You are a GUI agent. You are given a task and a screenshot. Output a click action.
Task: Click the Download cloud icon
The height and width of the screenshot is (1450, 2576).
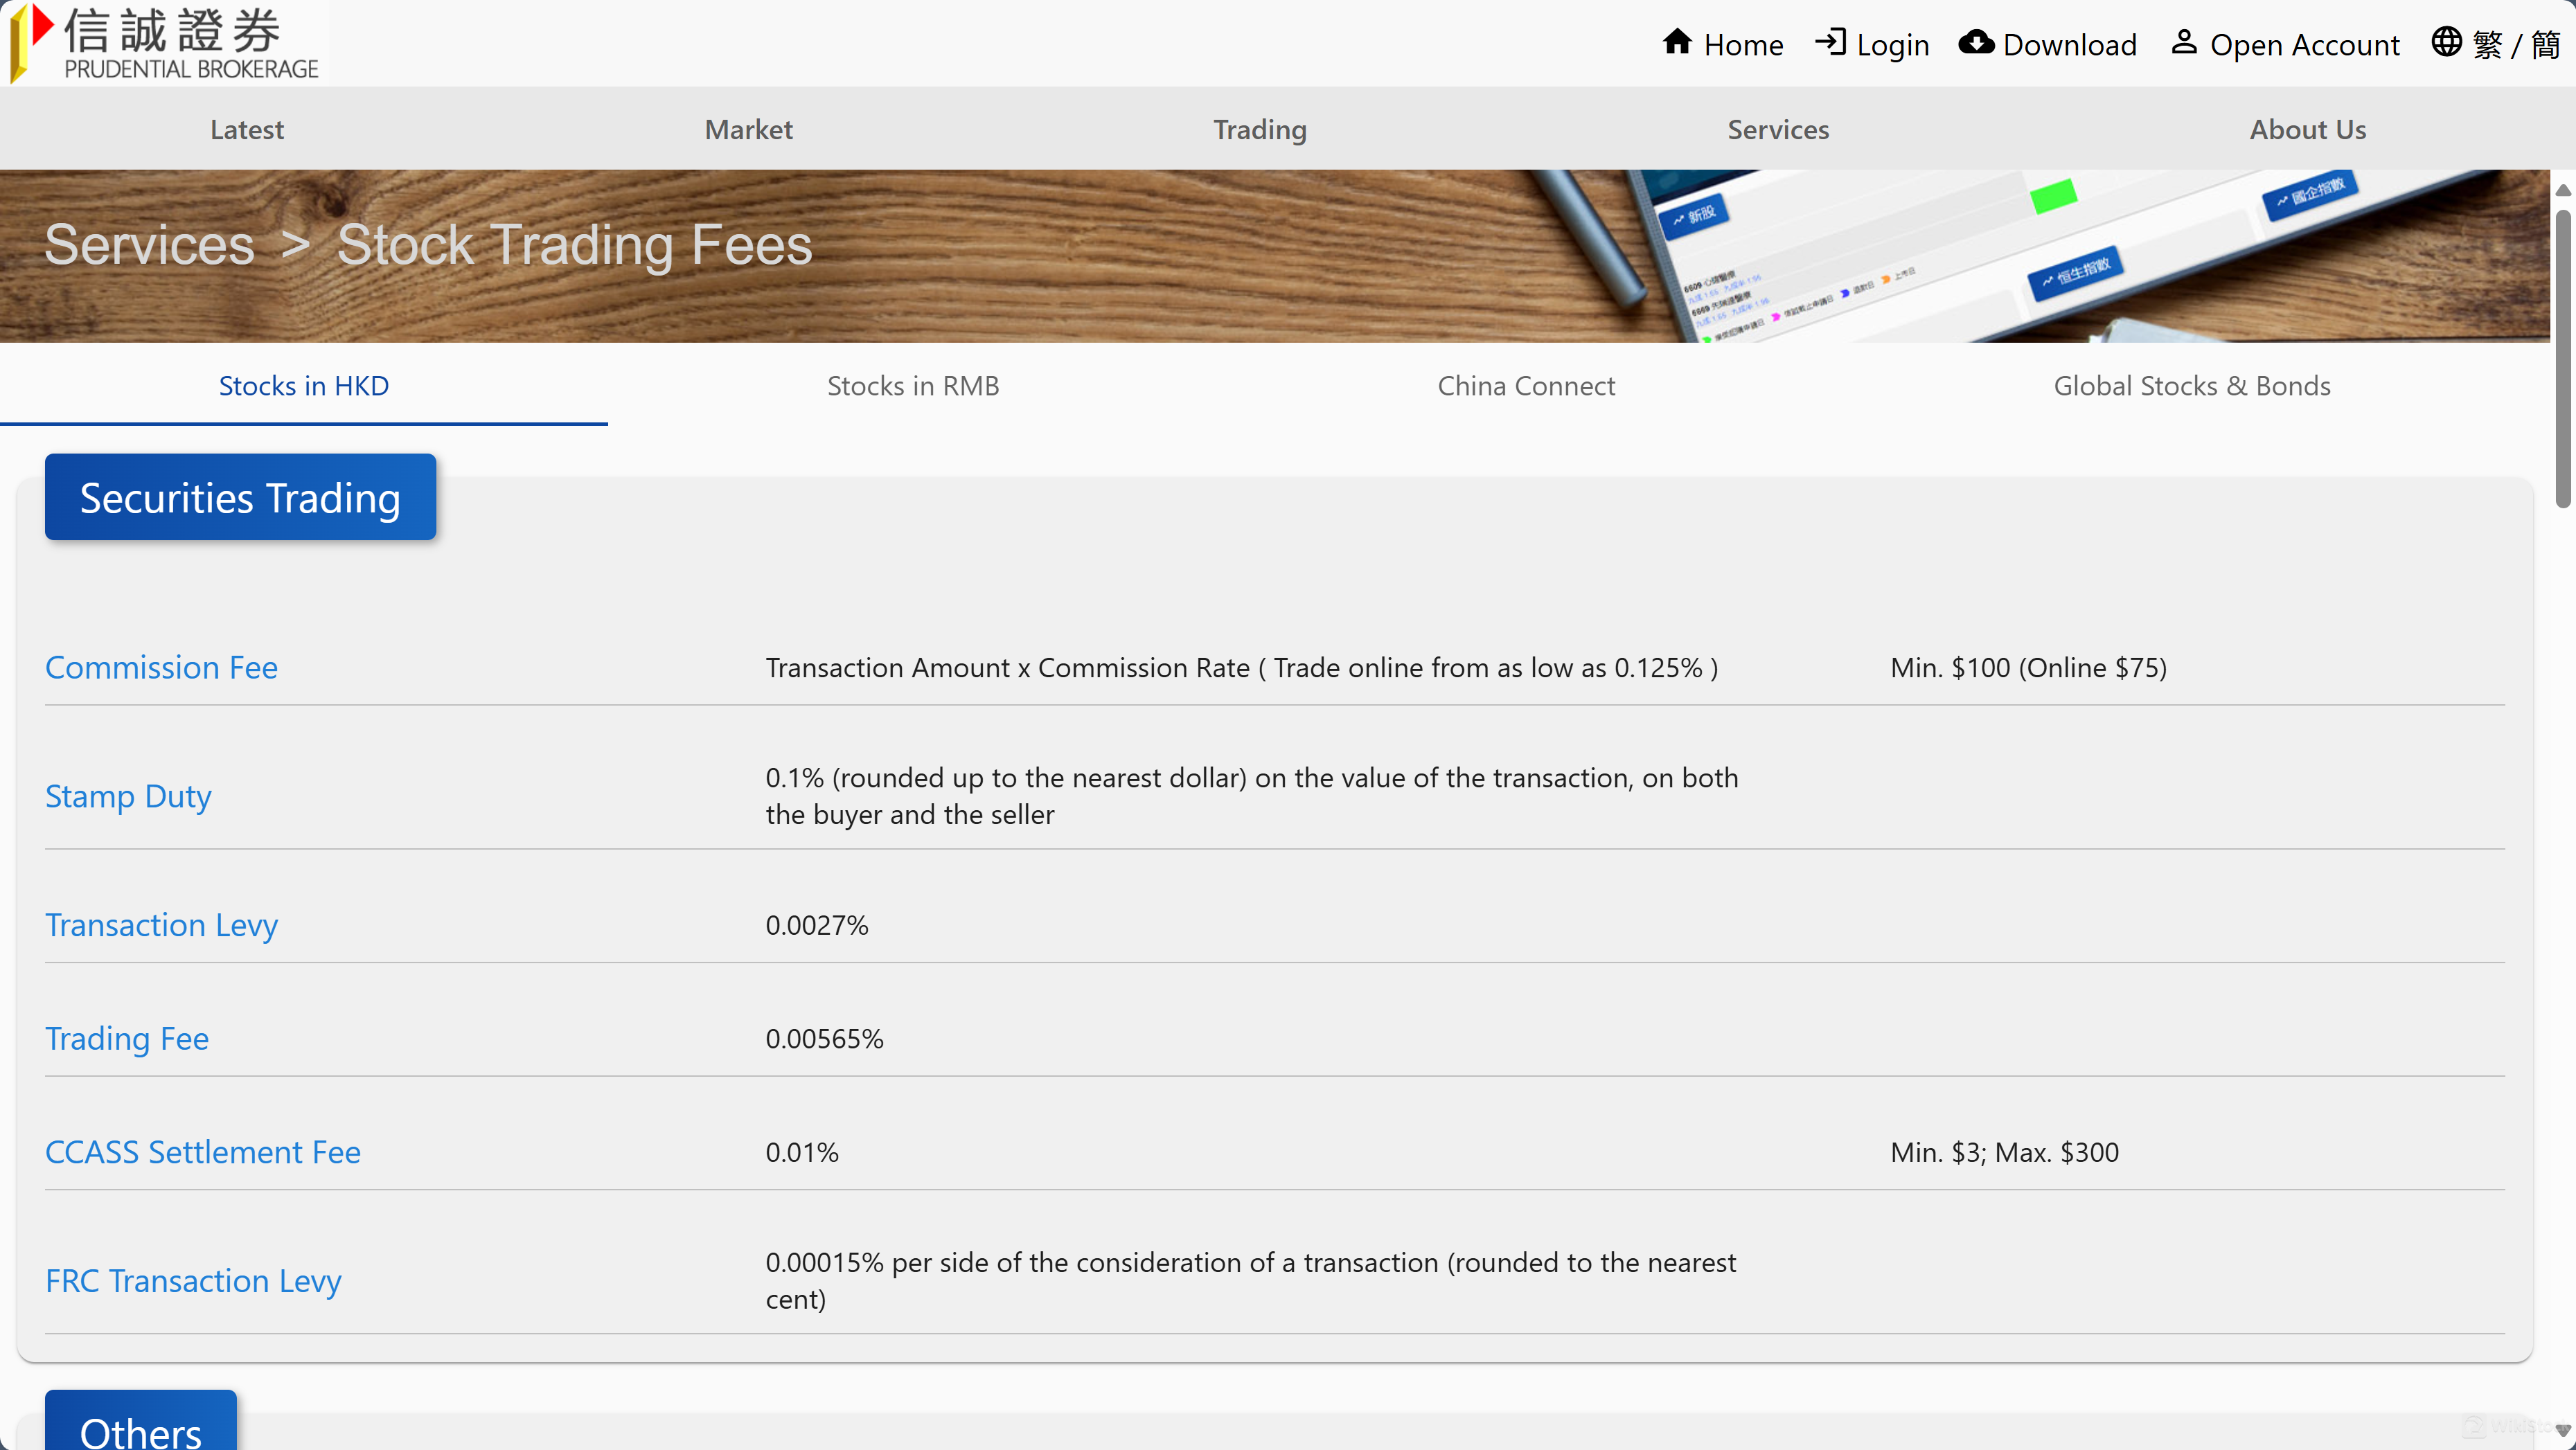[x=1976, y=43]
